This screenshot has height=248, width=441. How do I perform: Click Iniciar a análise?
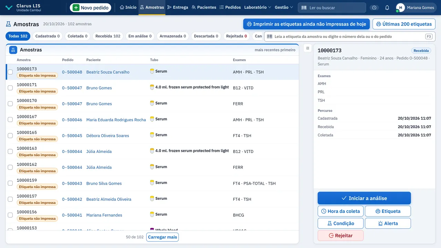pos(364,198)
